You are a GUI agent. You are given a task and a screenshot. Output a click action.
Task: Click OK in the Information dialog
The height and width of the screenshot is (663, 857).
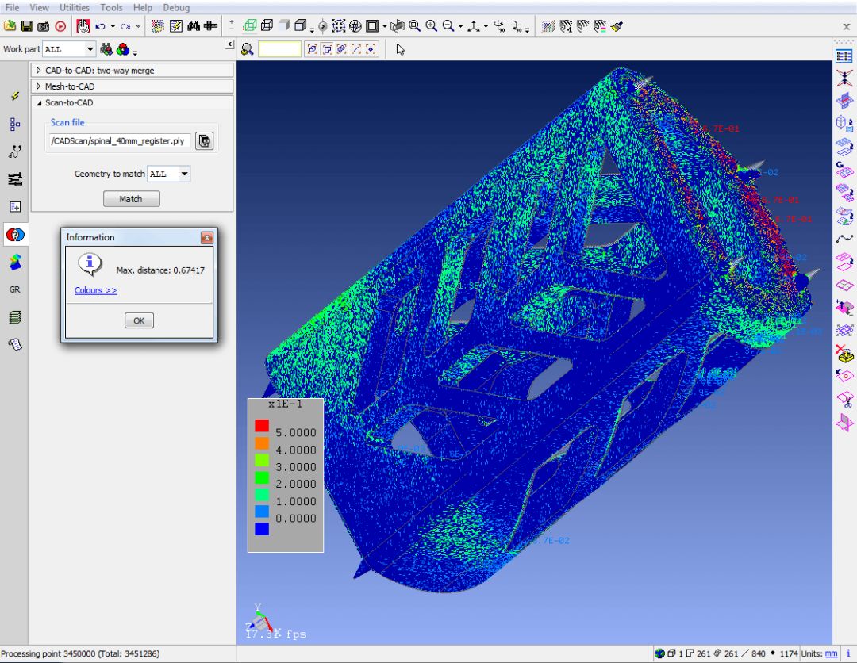coord(139,320)
